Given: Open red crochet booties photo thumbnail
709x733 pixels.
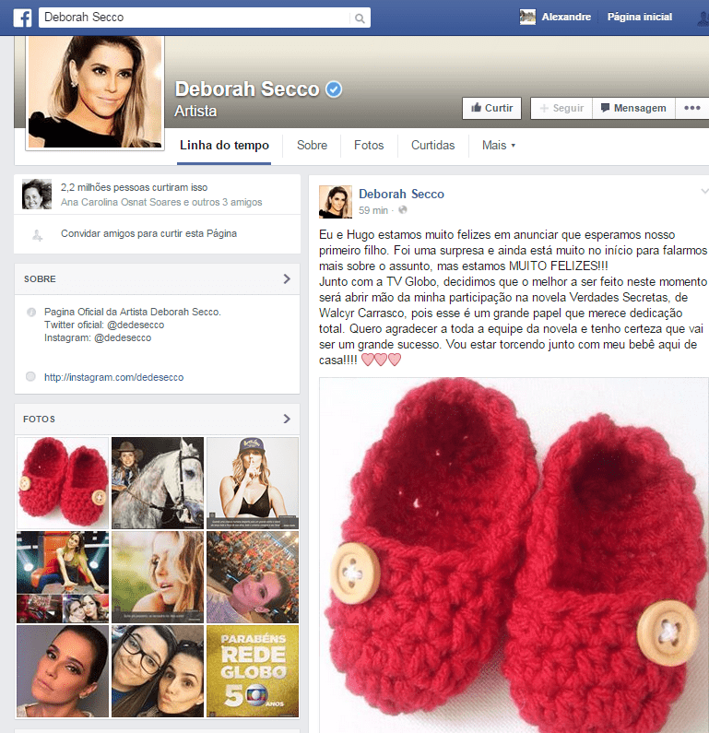Looking at the screenshot, I should (63, 483).
